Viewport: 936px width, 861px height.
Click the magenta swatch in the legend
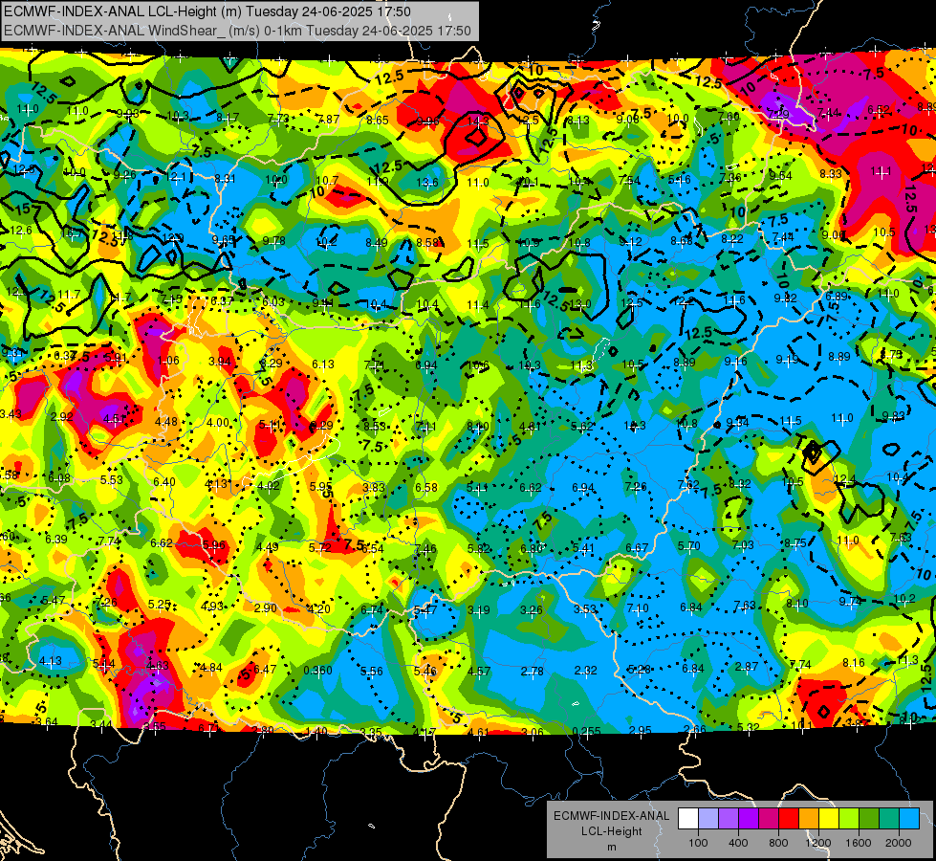pos(769,819)
